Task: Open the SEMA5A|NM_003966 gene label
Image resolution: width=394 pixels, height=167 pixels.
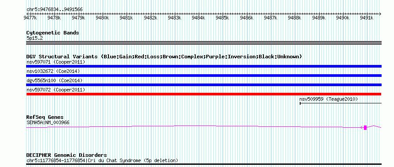Action: coord(48,122)
